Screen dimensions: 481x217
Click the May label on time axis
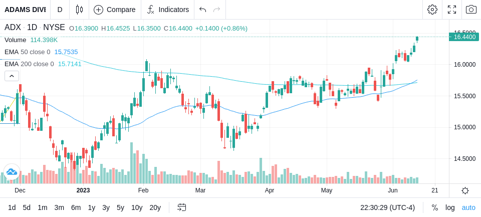pyautogui.click(x=327, y=190)
